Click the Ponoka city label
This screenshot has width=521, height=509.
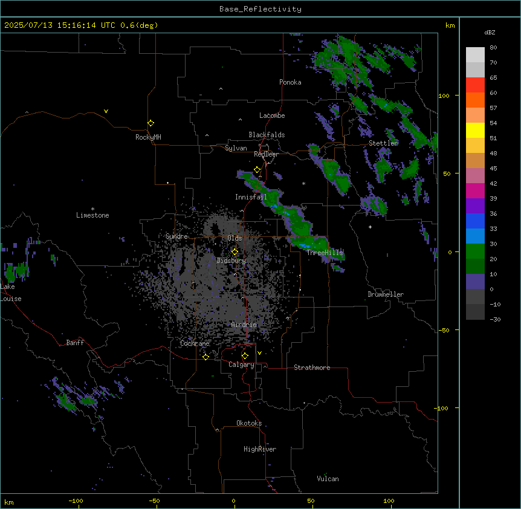pos(290,82)
